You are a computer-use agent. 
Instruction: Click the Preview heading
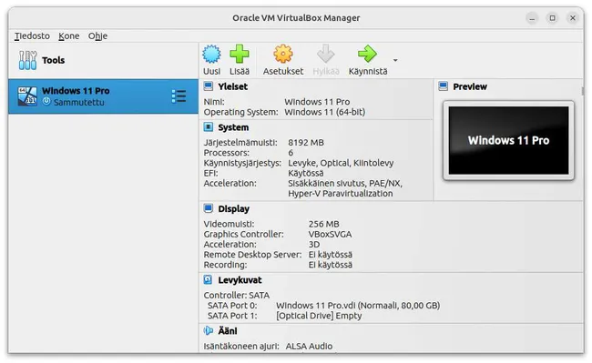click(470, 86)
